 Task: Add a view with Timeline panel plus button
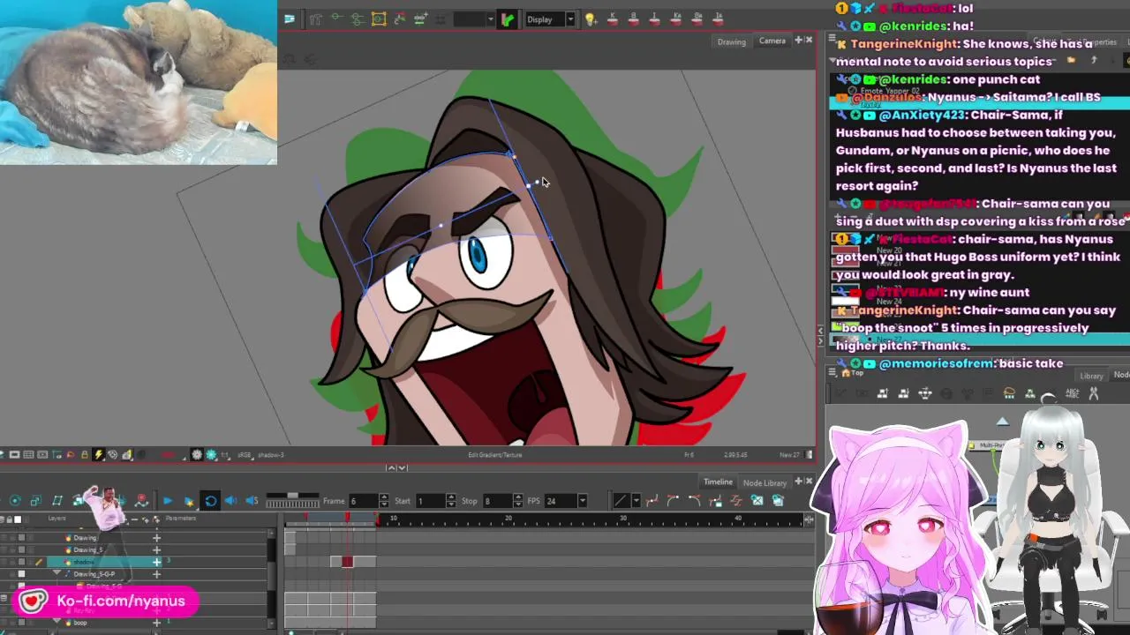(798, 482)
